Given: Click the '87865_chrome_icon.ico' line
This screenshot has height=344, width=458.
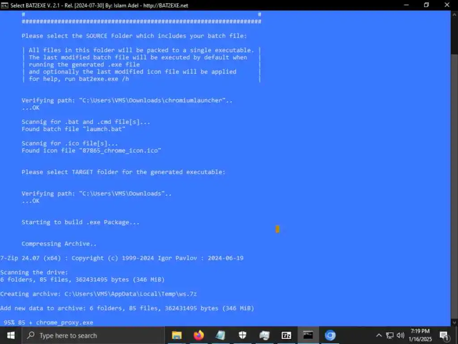Looking at the screenshot, I should coord(91,150).
